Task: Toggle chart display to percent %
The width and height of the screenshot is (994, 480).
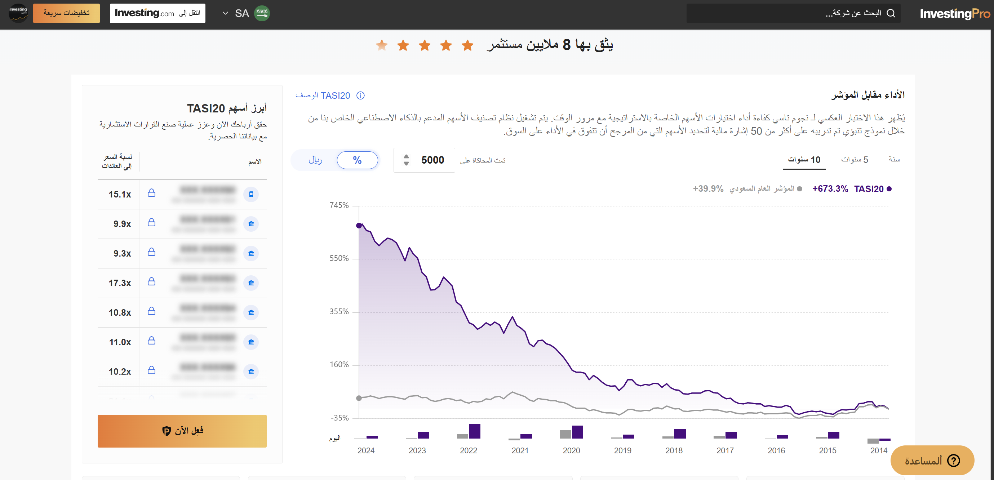Action: point(357,160)
